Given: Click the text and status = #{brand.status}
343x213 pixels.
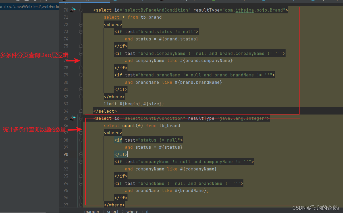Looking at the screenshot, I should coord(162,39).
